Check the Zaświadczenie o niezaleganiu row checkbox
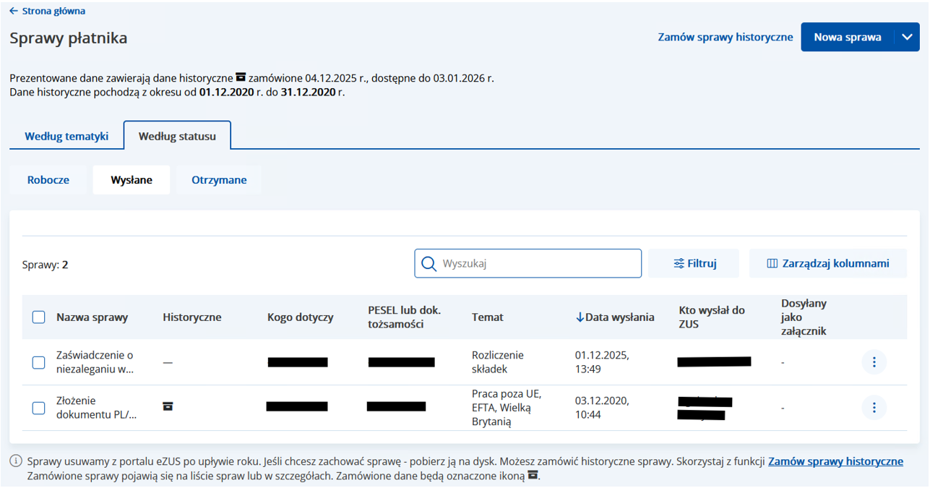 [39, 362]
